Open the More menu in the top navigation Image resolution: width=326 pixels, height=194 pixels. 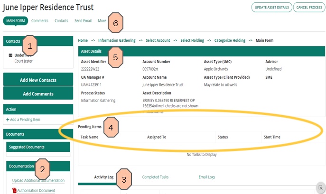click(102, 21)
